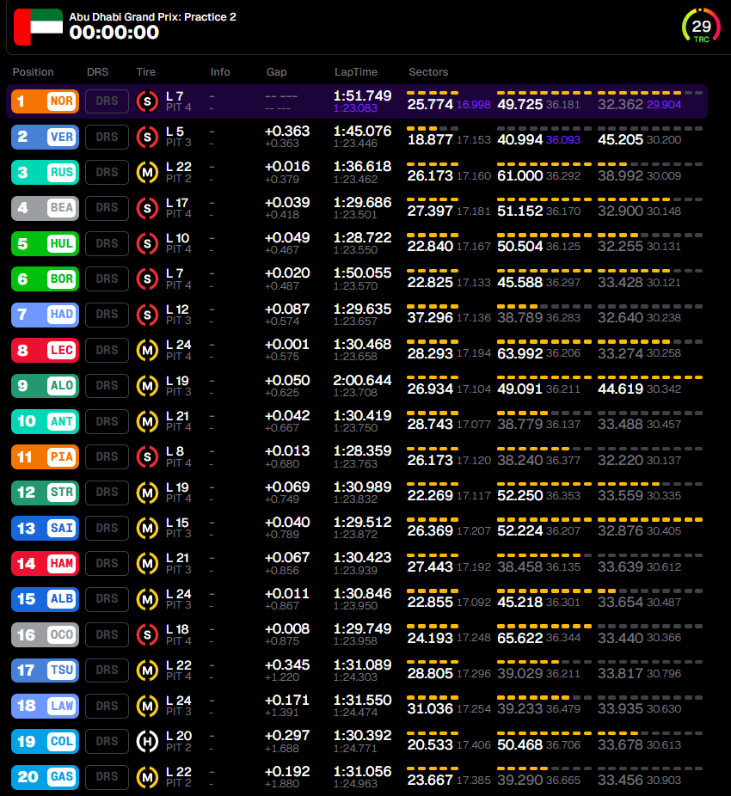Click the DRS indicator for NOR

coord(107,101)
